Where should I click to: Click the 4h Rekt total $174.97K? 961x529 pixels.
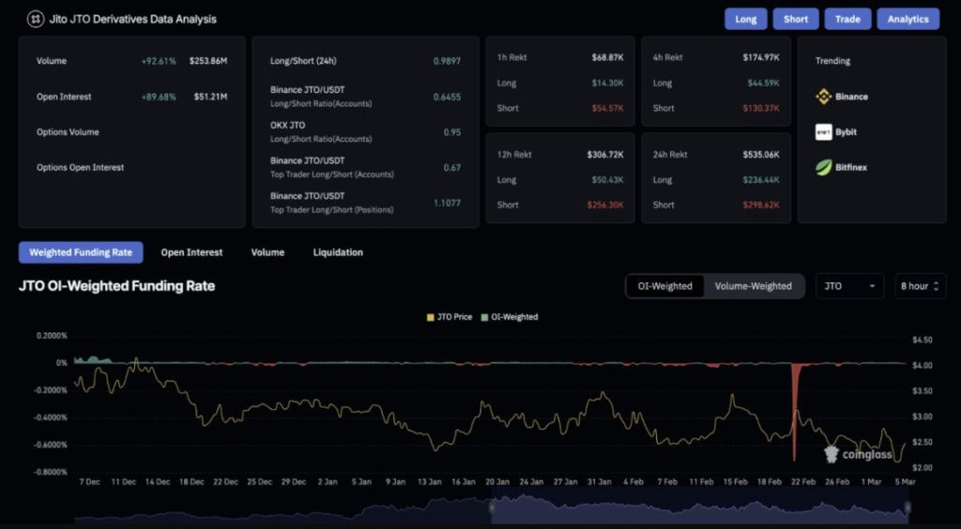point(761,57)
